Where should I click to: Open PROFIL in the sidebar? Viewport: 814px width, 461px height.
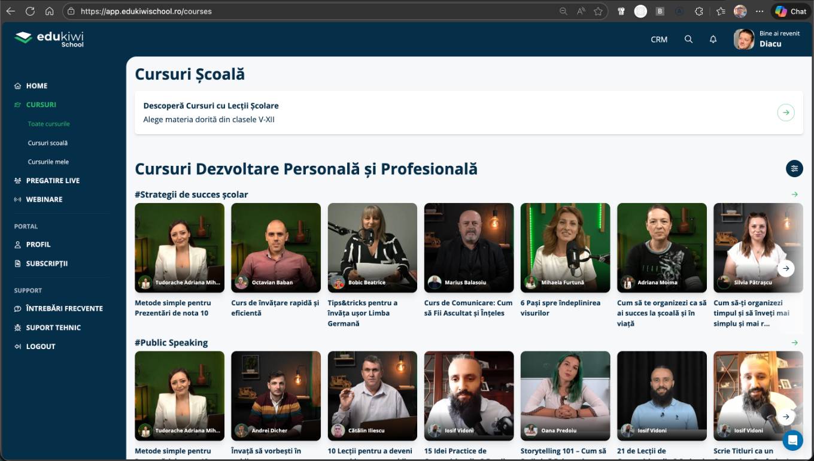pyautogui.click(x=38, y=244)
